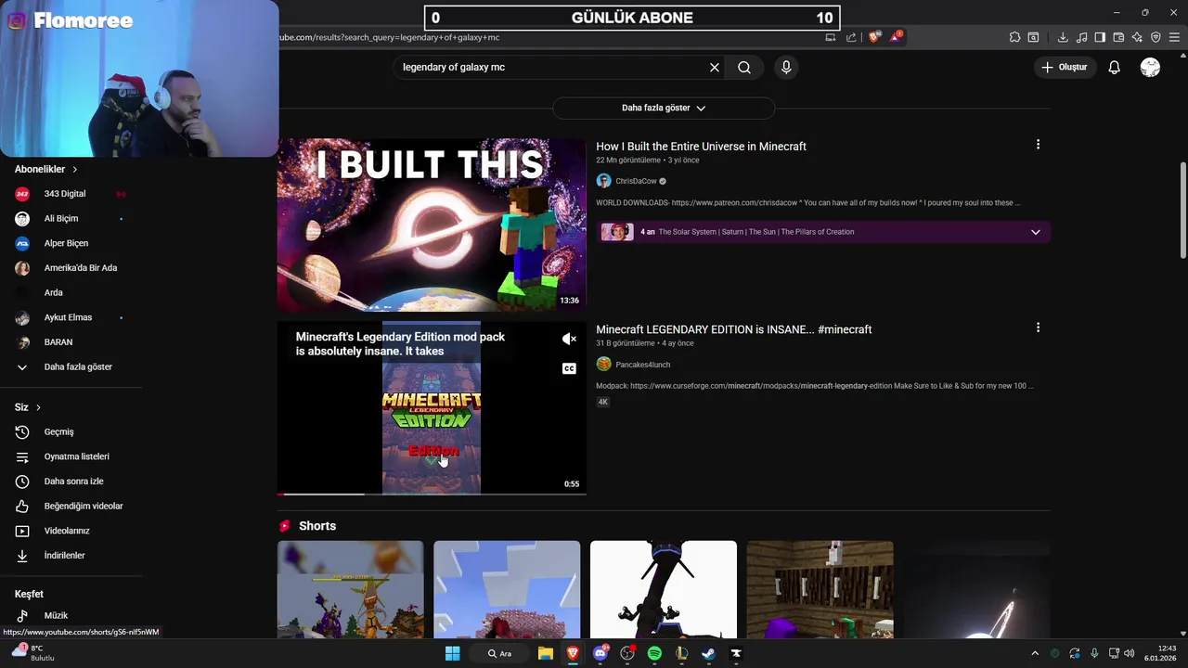Viewport: 1188px width, 668px height.
Task: Unmute the Legendary Edition video preview
Action: point(569,339)
